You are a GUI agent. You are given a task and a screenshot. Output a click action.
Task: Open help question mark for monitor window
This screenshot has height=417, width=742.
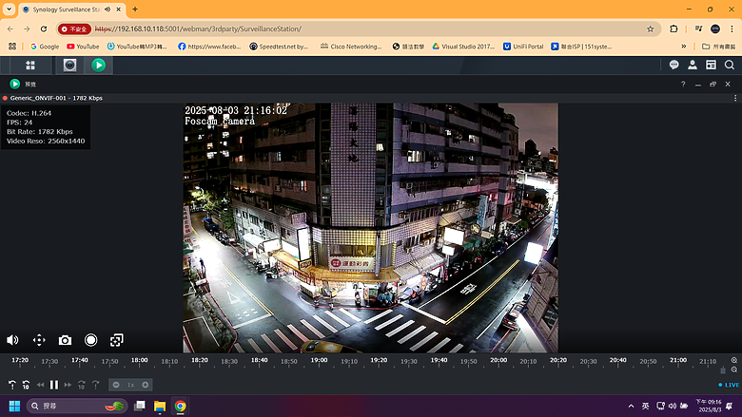tap(683, 84)
